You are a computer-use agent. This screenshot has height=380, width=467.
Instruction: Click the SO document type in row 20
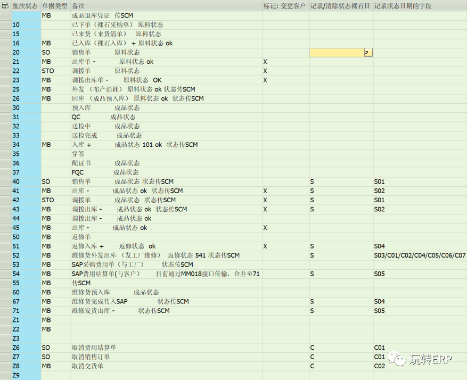[46, 52]
